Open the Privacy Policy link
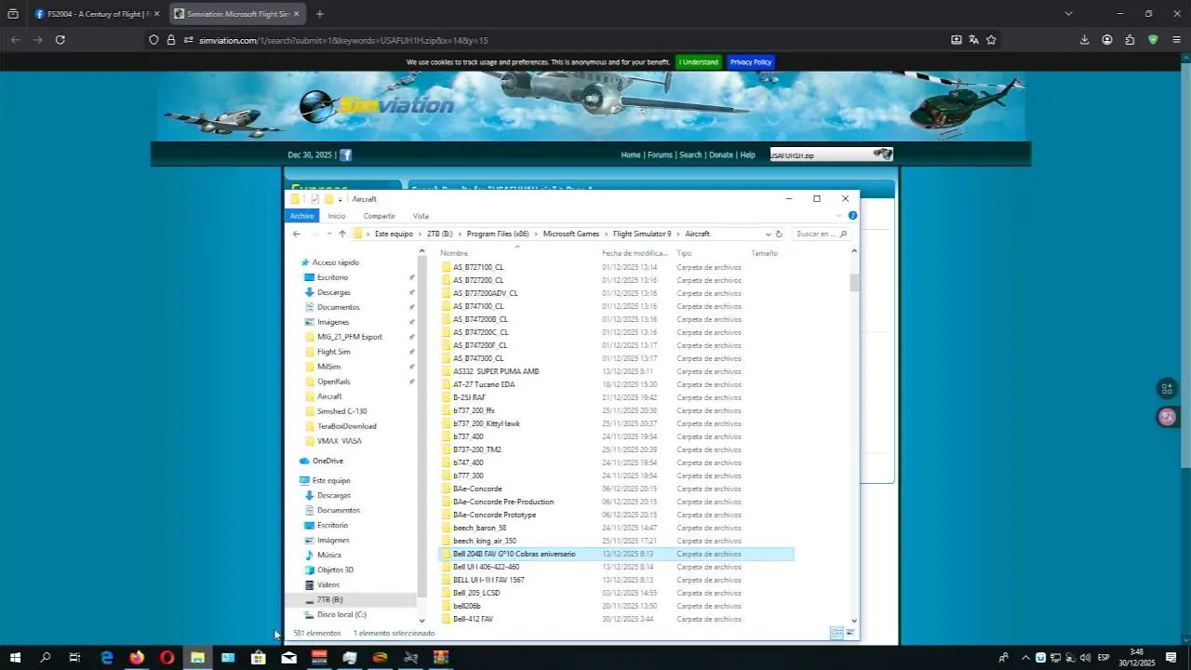1191x670 pixels. point(751,62)
